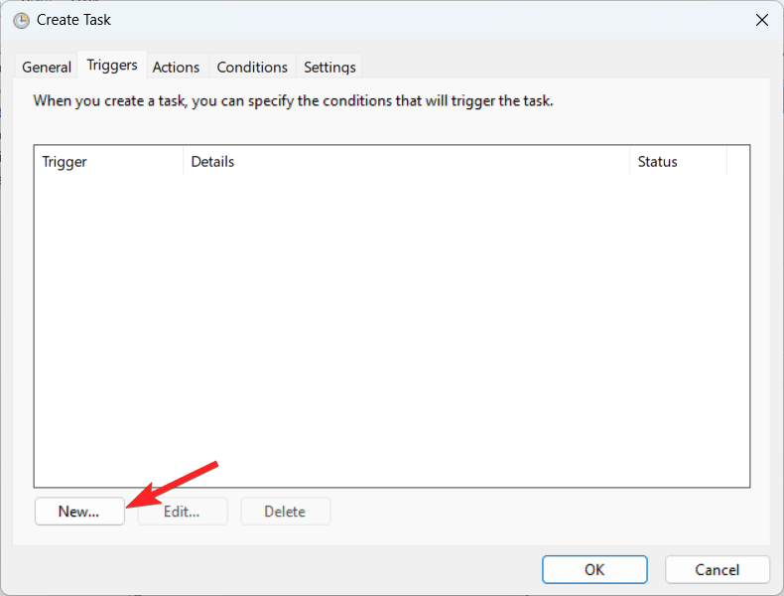The height and width of the screenshot is (596, 784).
Task: Click the Create Task title bar text
Action: tap(74, 20)
